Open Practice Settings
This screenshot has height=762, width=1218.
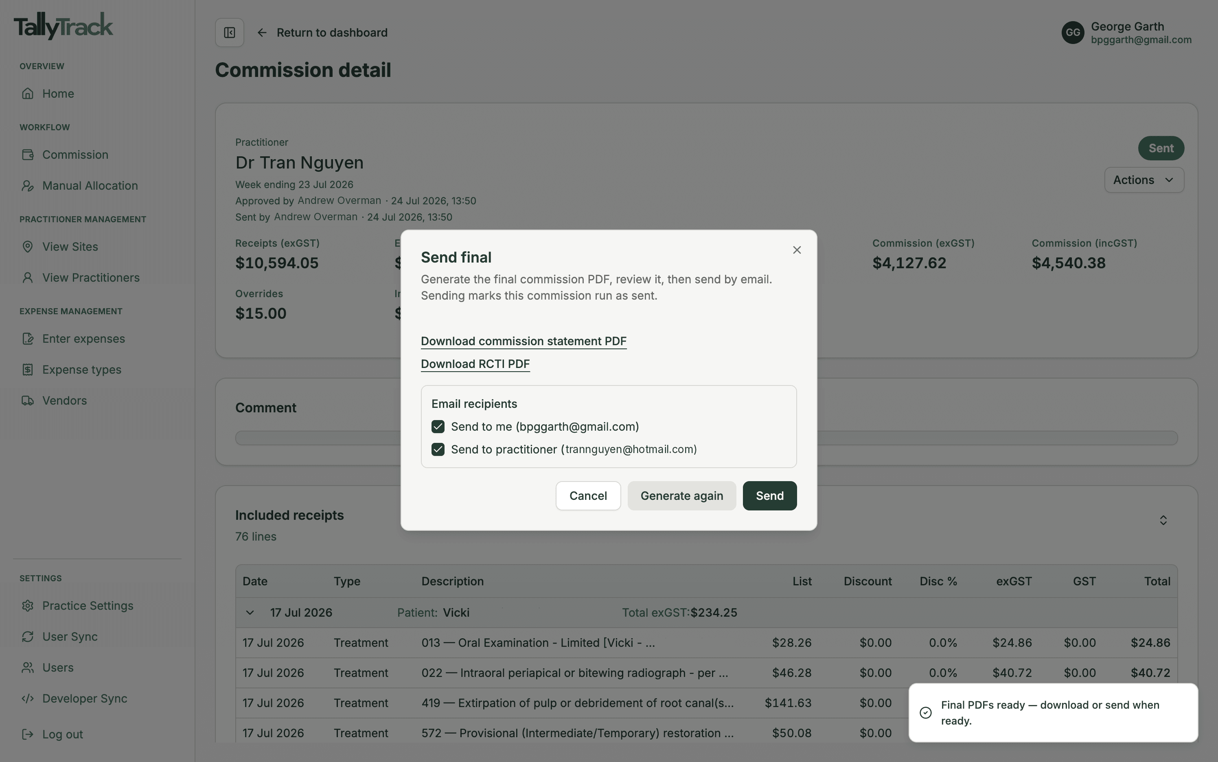(88, 606)
